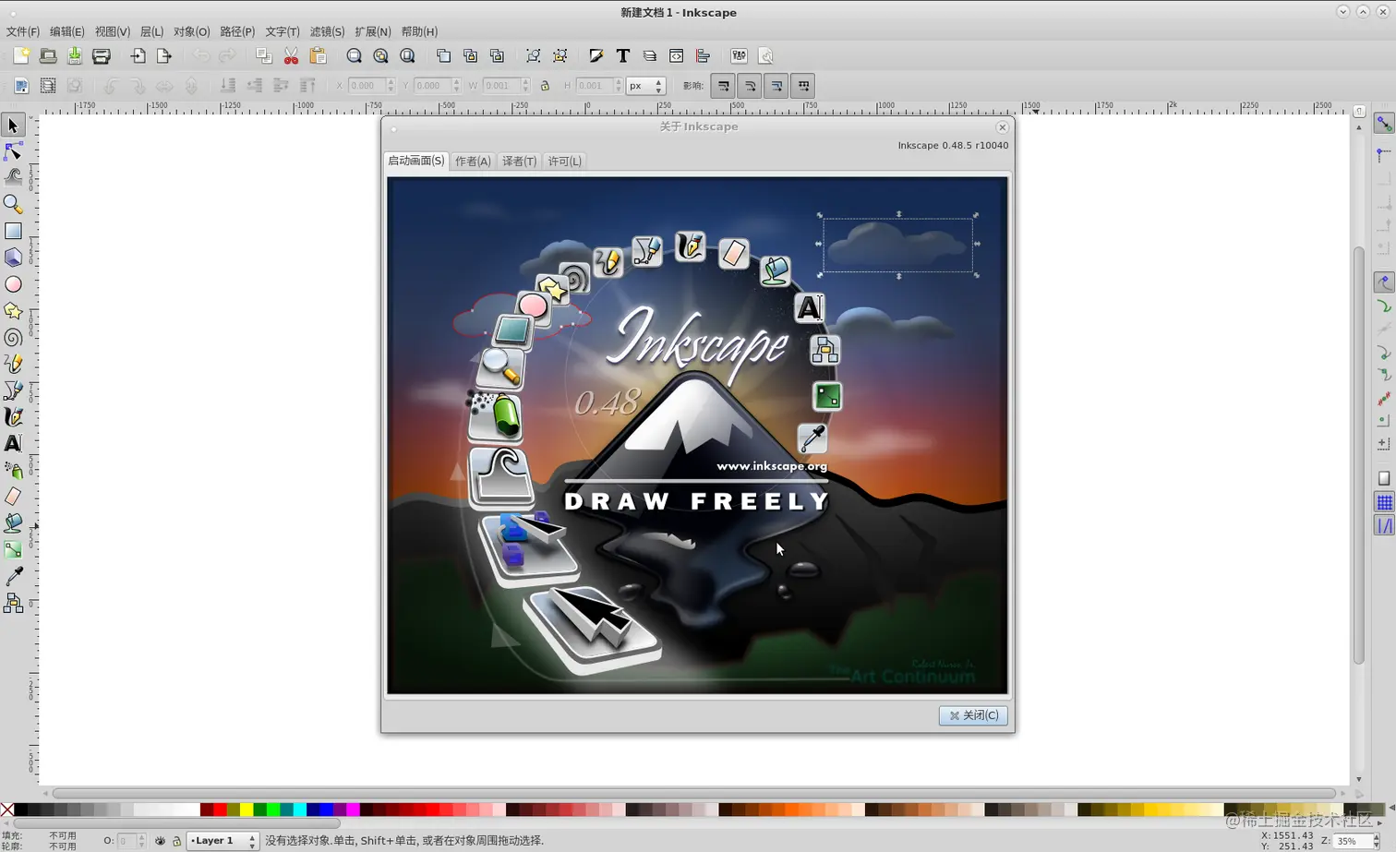Click the zoom percentage spinner arrows

[x=1376, y=841]
